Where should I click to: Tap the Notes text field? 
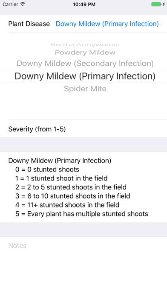point(83,267)
